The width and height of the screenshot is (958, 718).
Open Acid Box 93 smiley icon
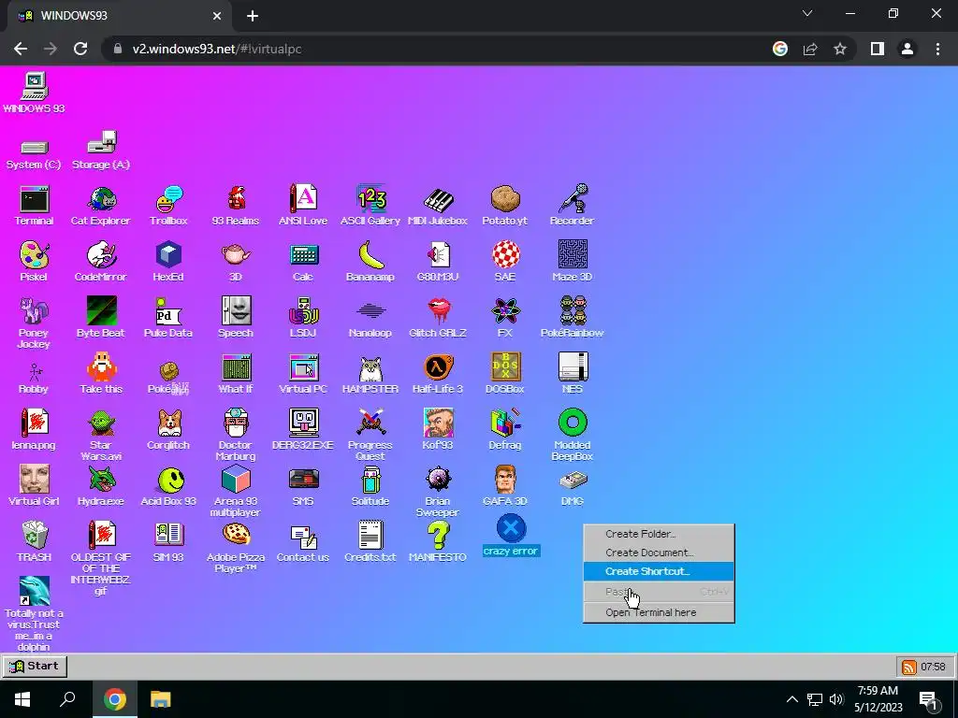[x=168, y=486]
